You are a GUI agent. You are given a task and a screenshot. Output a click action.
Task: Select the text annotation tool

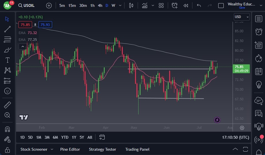pyautogui.click(x=7, y=60)
